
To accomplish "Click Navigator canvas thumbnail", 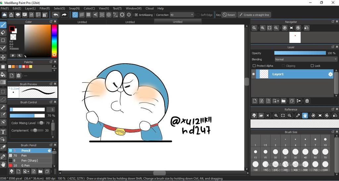I will pos(295,37).
